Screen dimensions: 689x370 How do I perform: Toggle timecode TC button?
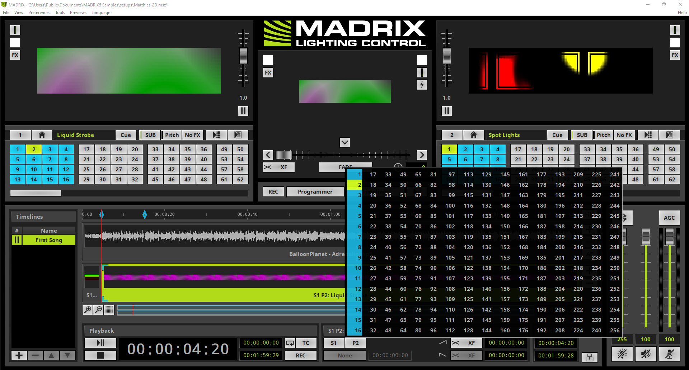click(x=306, y=343)
